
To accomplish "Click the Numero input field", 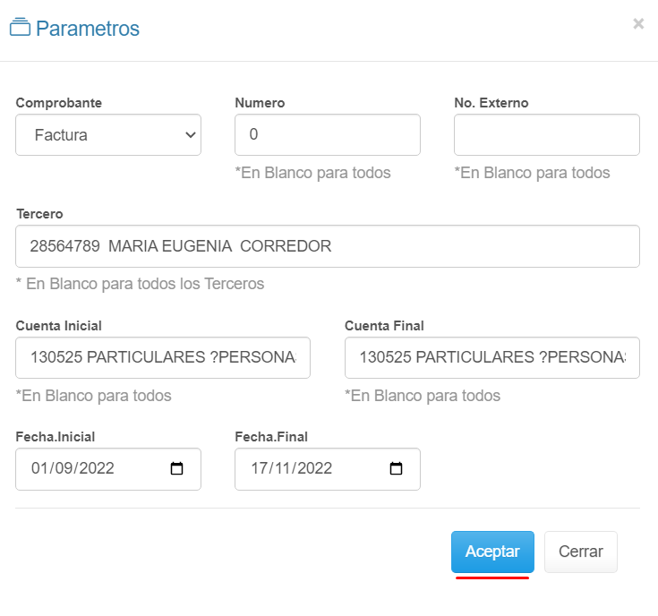I will pyautogui.click(x=327, y=135).
